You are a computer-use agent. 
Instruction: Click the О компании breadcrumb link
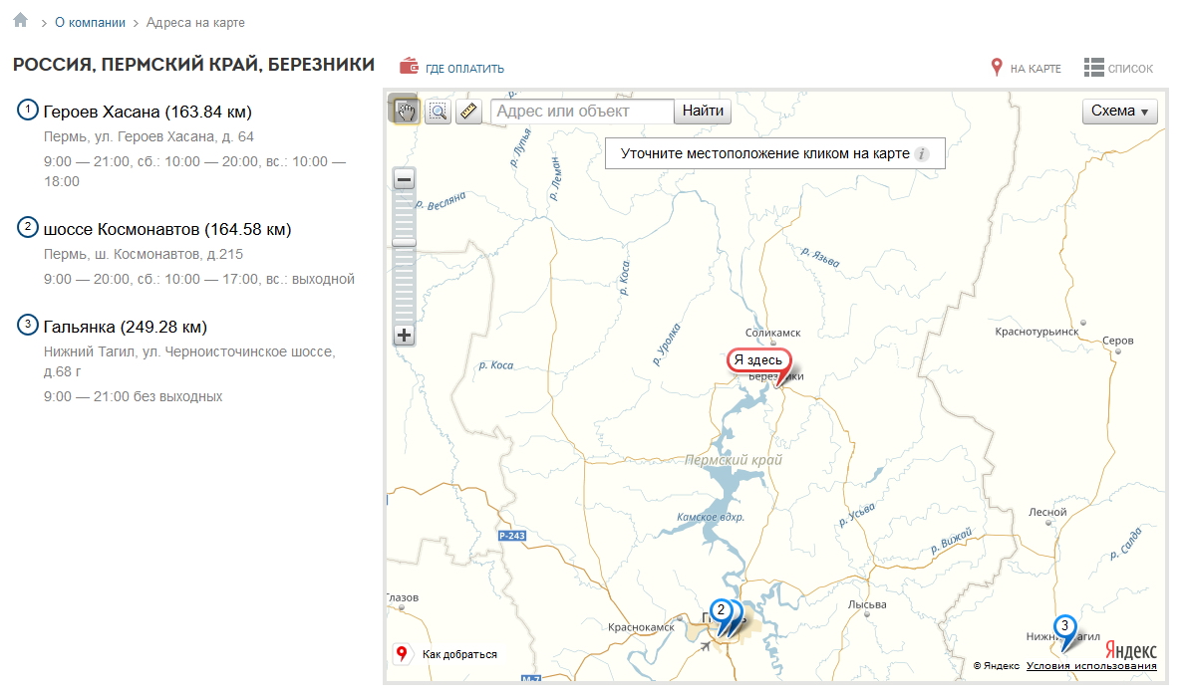pos(90,22)
